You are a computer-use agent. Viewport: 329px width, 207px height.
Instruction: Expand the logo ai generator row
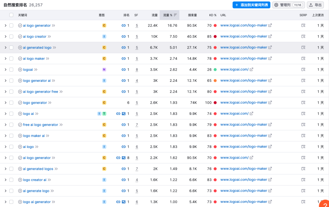(6, 202)
